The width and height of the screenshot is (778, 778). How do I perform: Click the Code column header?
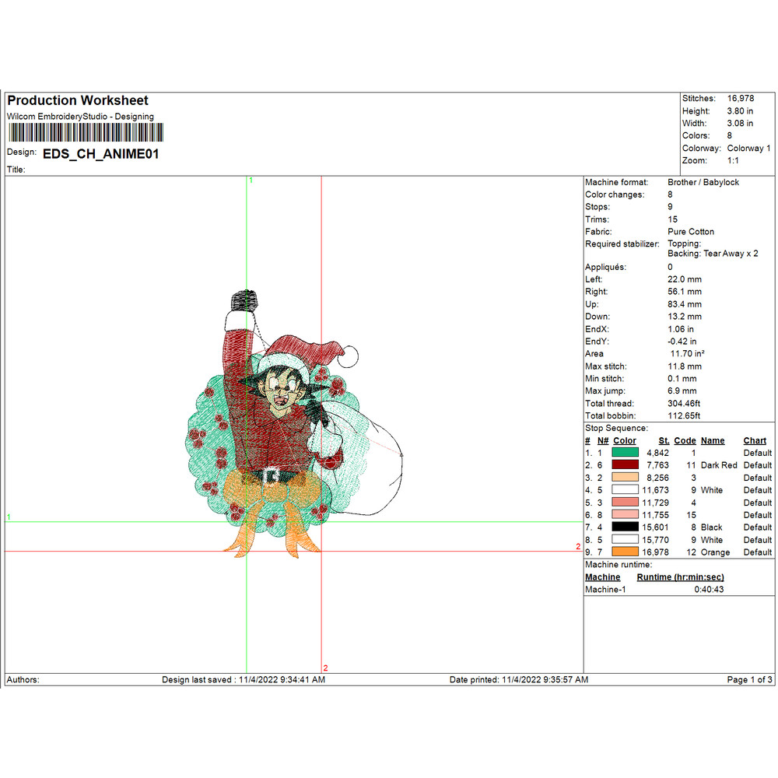[x=685, y=440]
